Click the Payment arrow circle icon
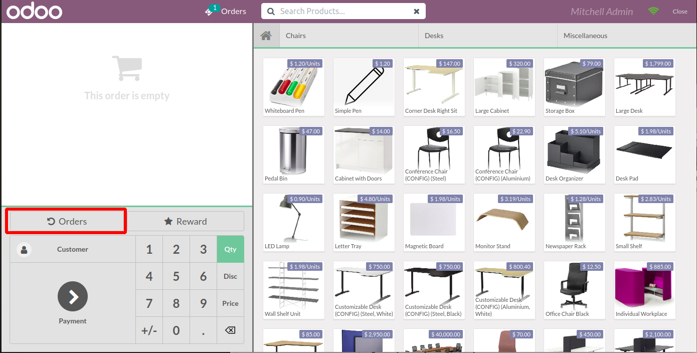Image resolution: width=697 pixels, height=353 pixels. pyautogui.click(x=73, y=296)
